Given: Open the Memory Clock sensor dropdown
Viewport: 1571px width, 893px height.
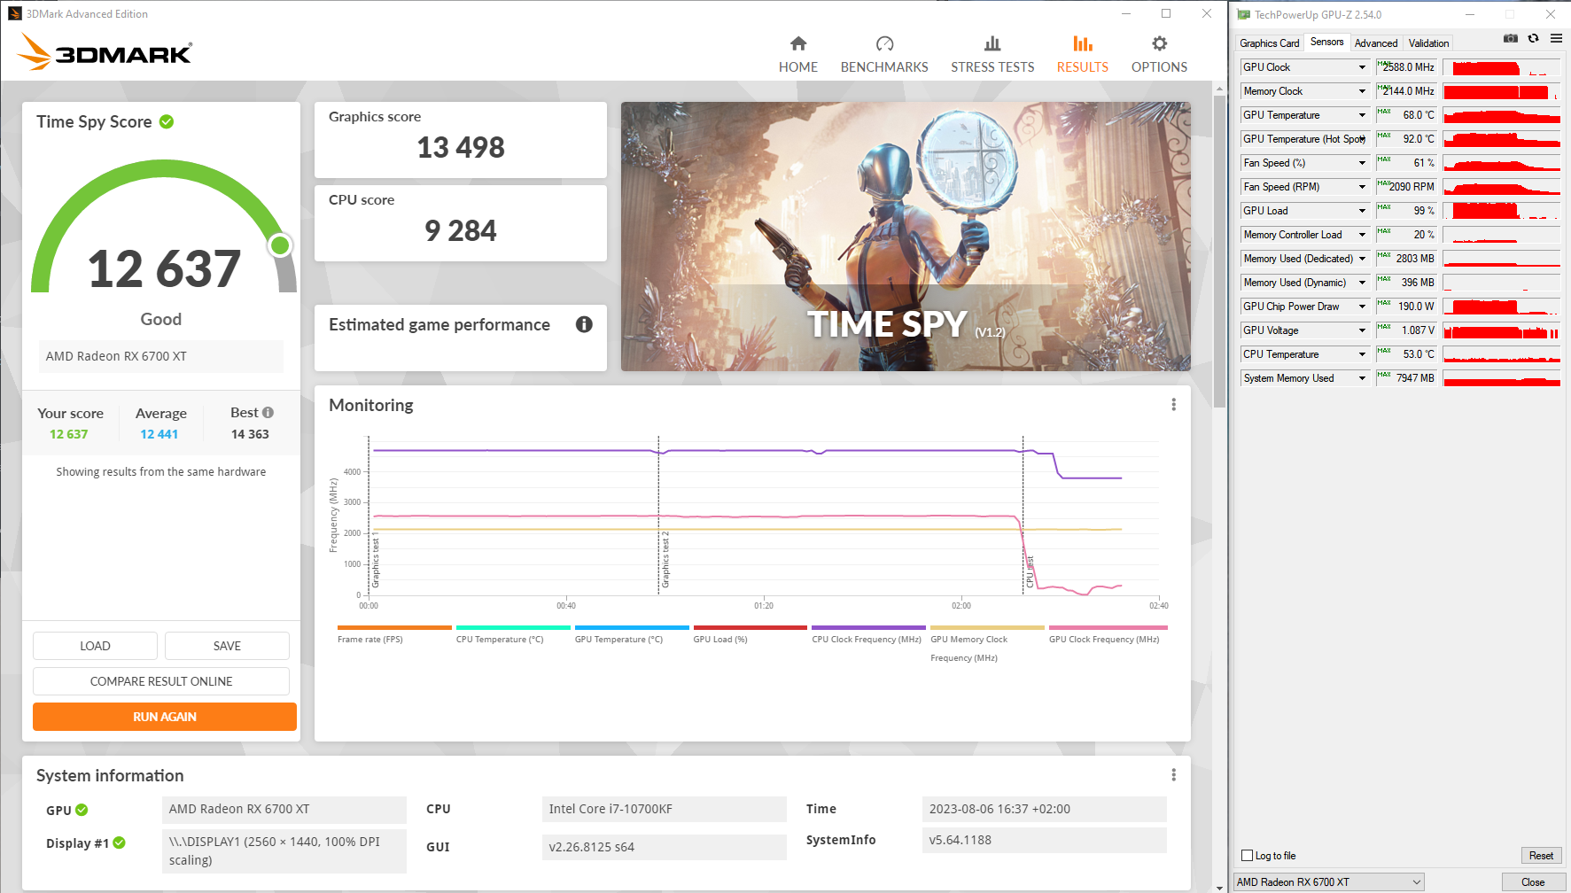Looking at the screenshot, I should 1362,91.
